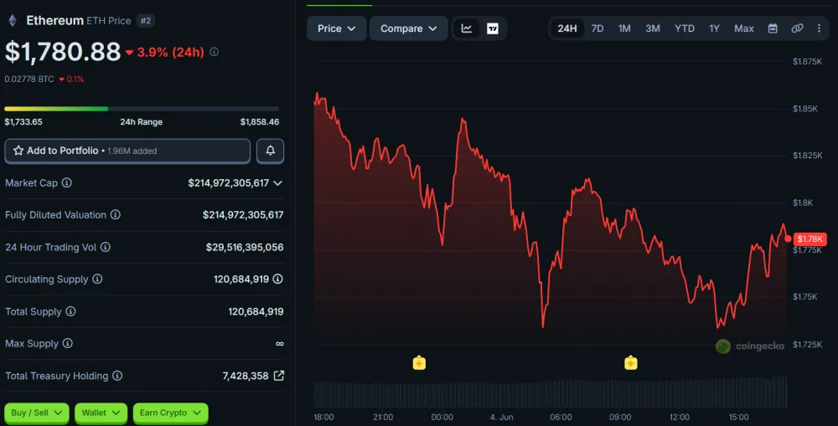The height and width of the screenshot is (426, 838).
Task: Open the Wallet dropdown
Action: tap(101, 413)
